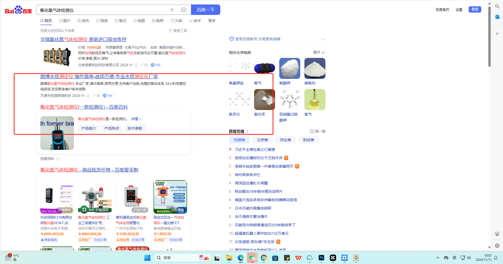Open image search via camera icon
Screen dimensions: 503x264
coord(184,10)
